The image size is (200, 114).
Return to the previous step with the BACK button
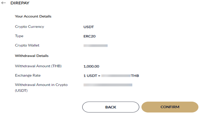[111, 107]
